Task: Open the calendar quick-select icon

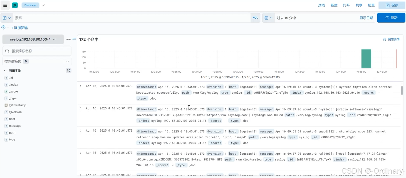Action: pyautogui.click(x=268, y=18)
